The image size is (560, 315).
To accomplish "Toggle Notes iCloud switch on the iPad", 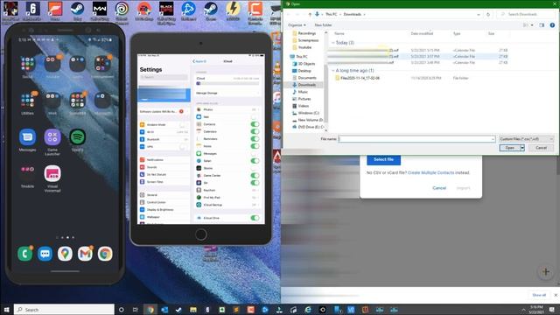I will point(255,146).
